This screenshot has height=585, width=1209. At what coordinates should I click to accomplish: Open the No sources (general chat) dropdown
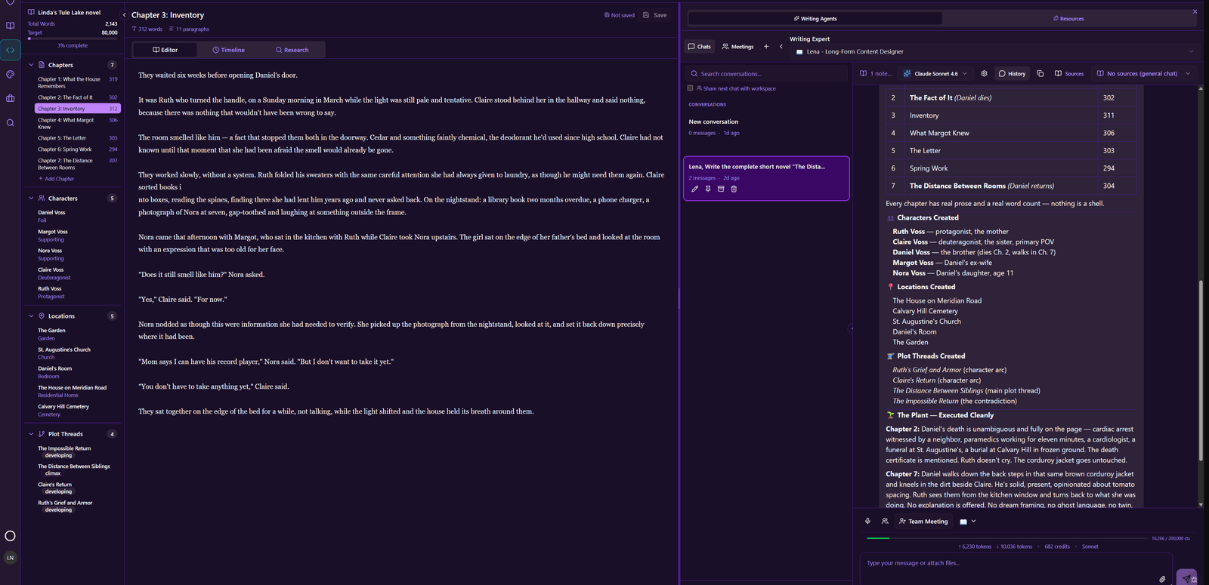1143,74
